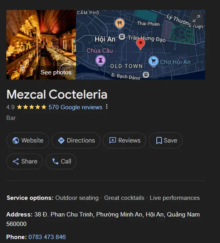220x243 pixels.
Task: Click the Chợ Hội An map label
Action: pos(175,62)
